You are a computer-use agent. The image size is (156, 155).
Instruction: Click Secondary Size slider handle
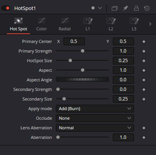(64, 99)
